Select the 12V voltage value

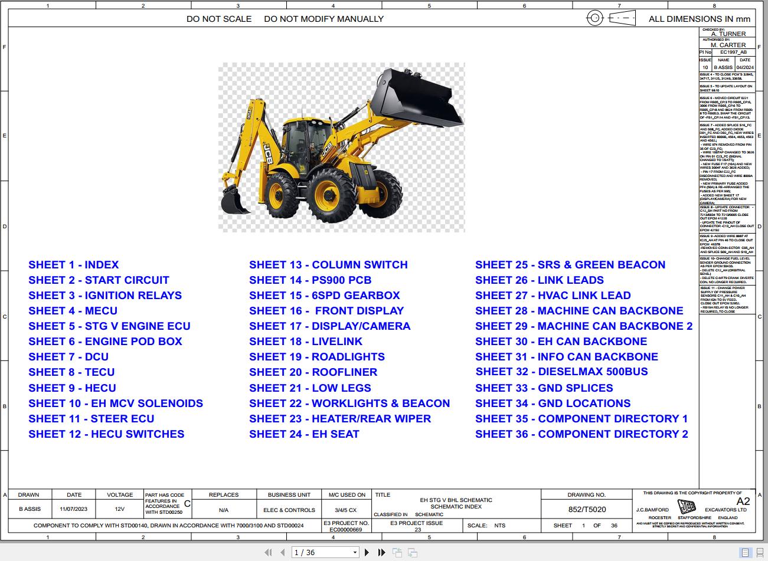(120, 510)
